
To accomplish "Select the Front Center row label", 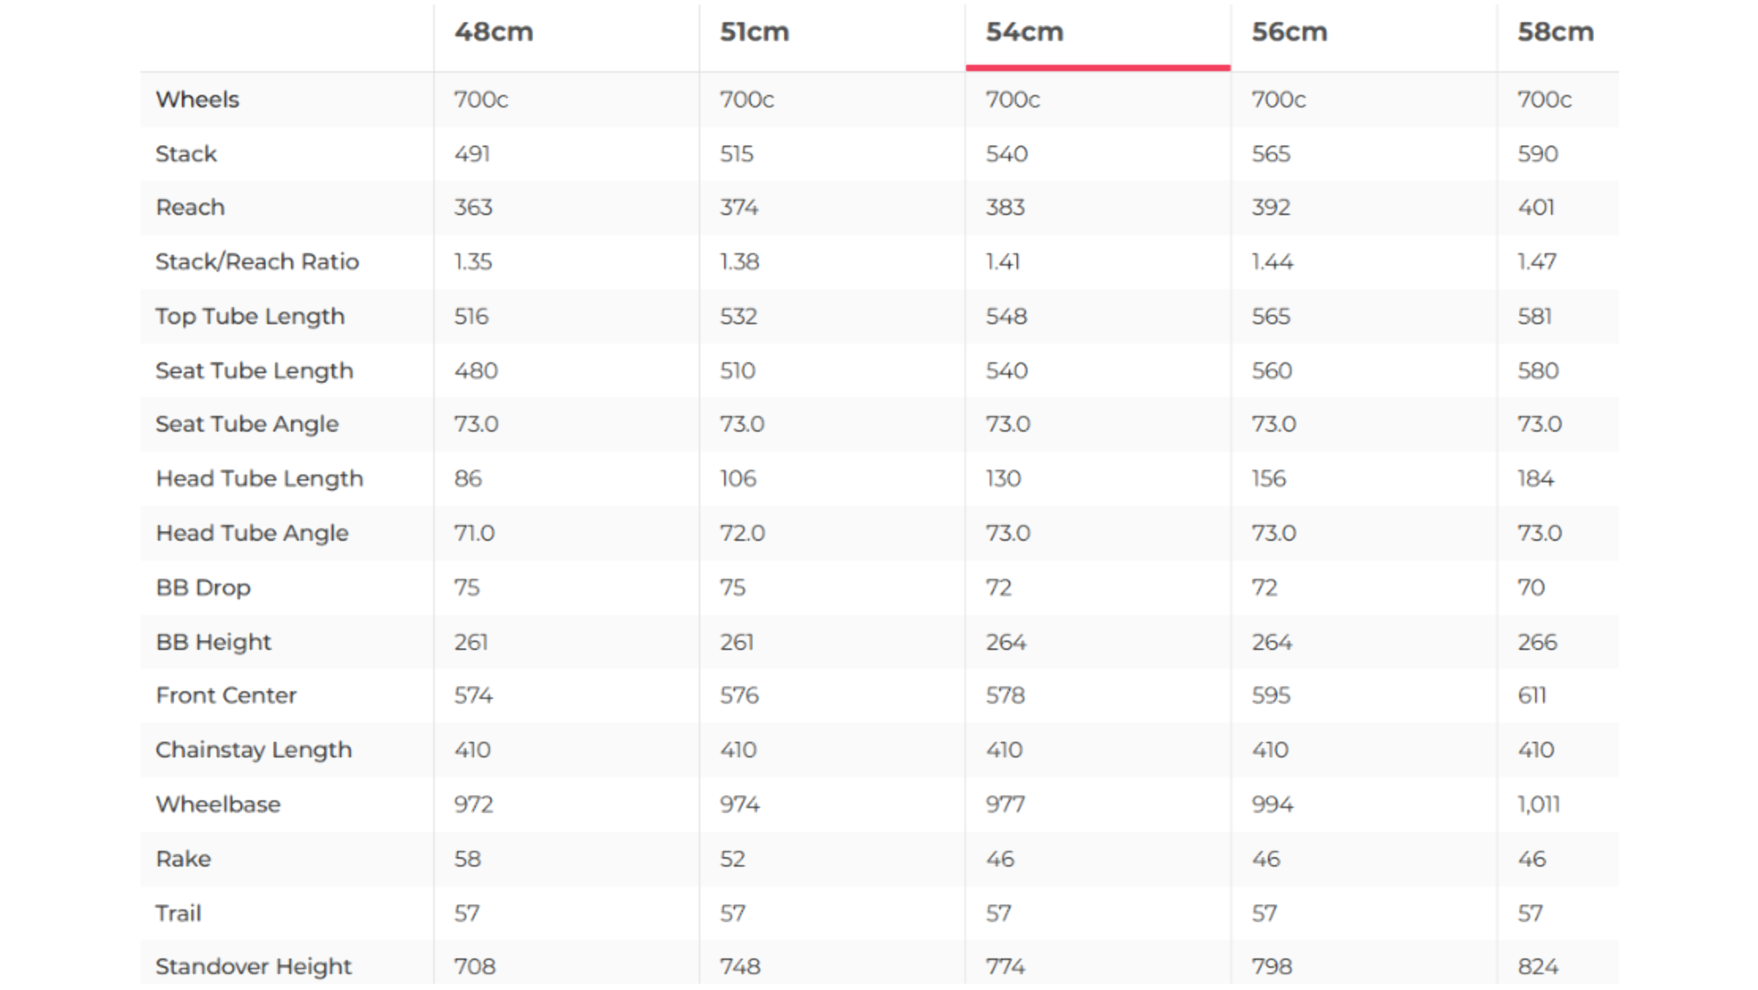I will [226, 696].
